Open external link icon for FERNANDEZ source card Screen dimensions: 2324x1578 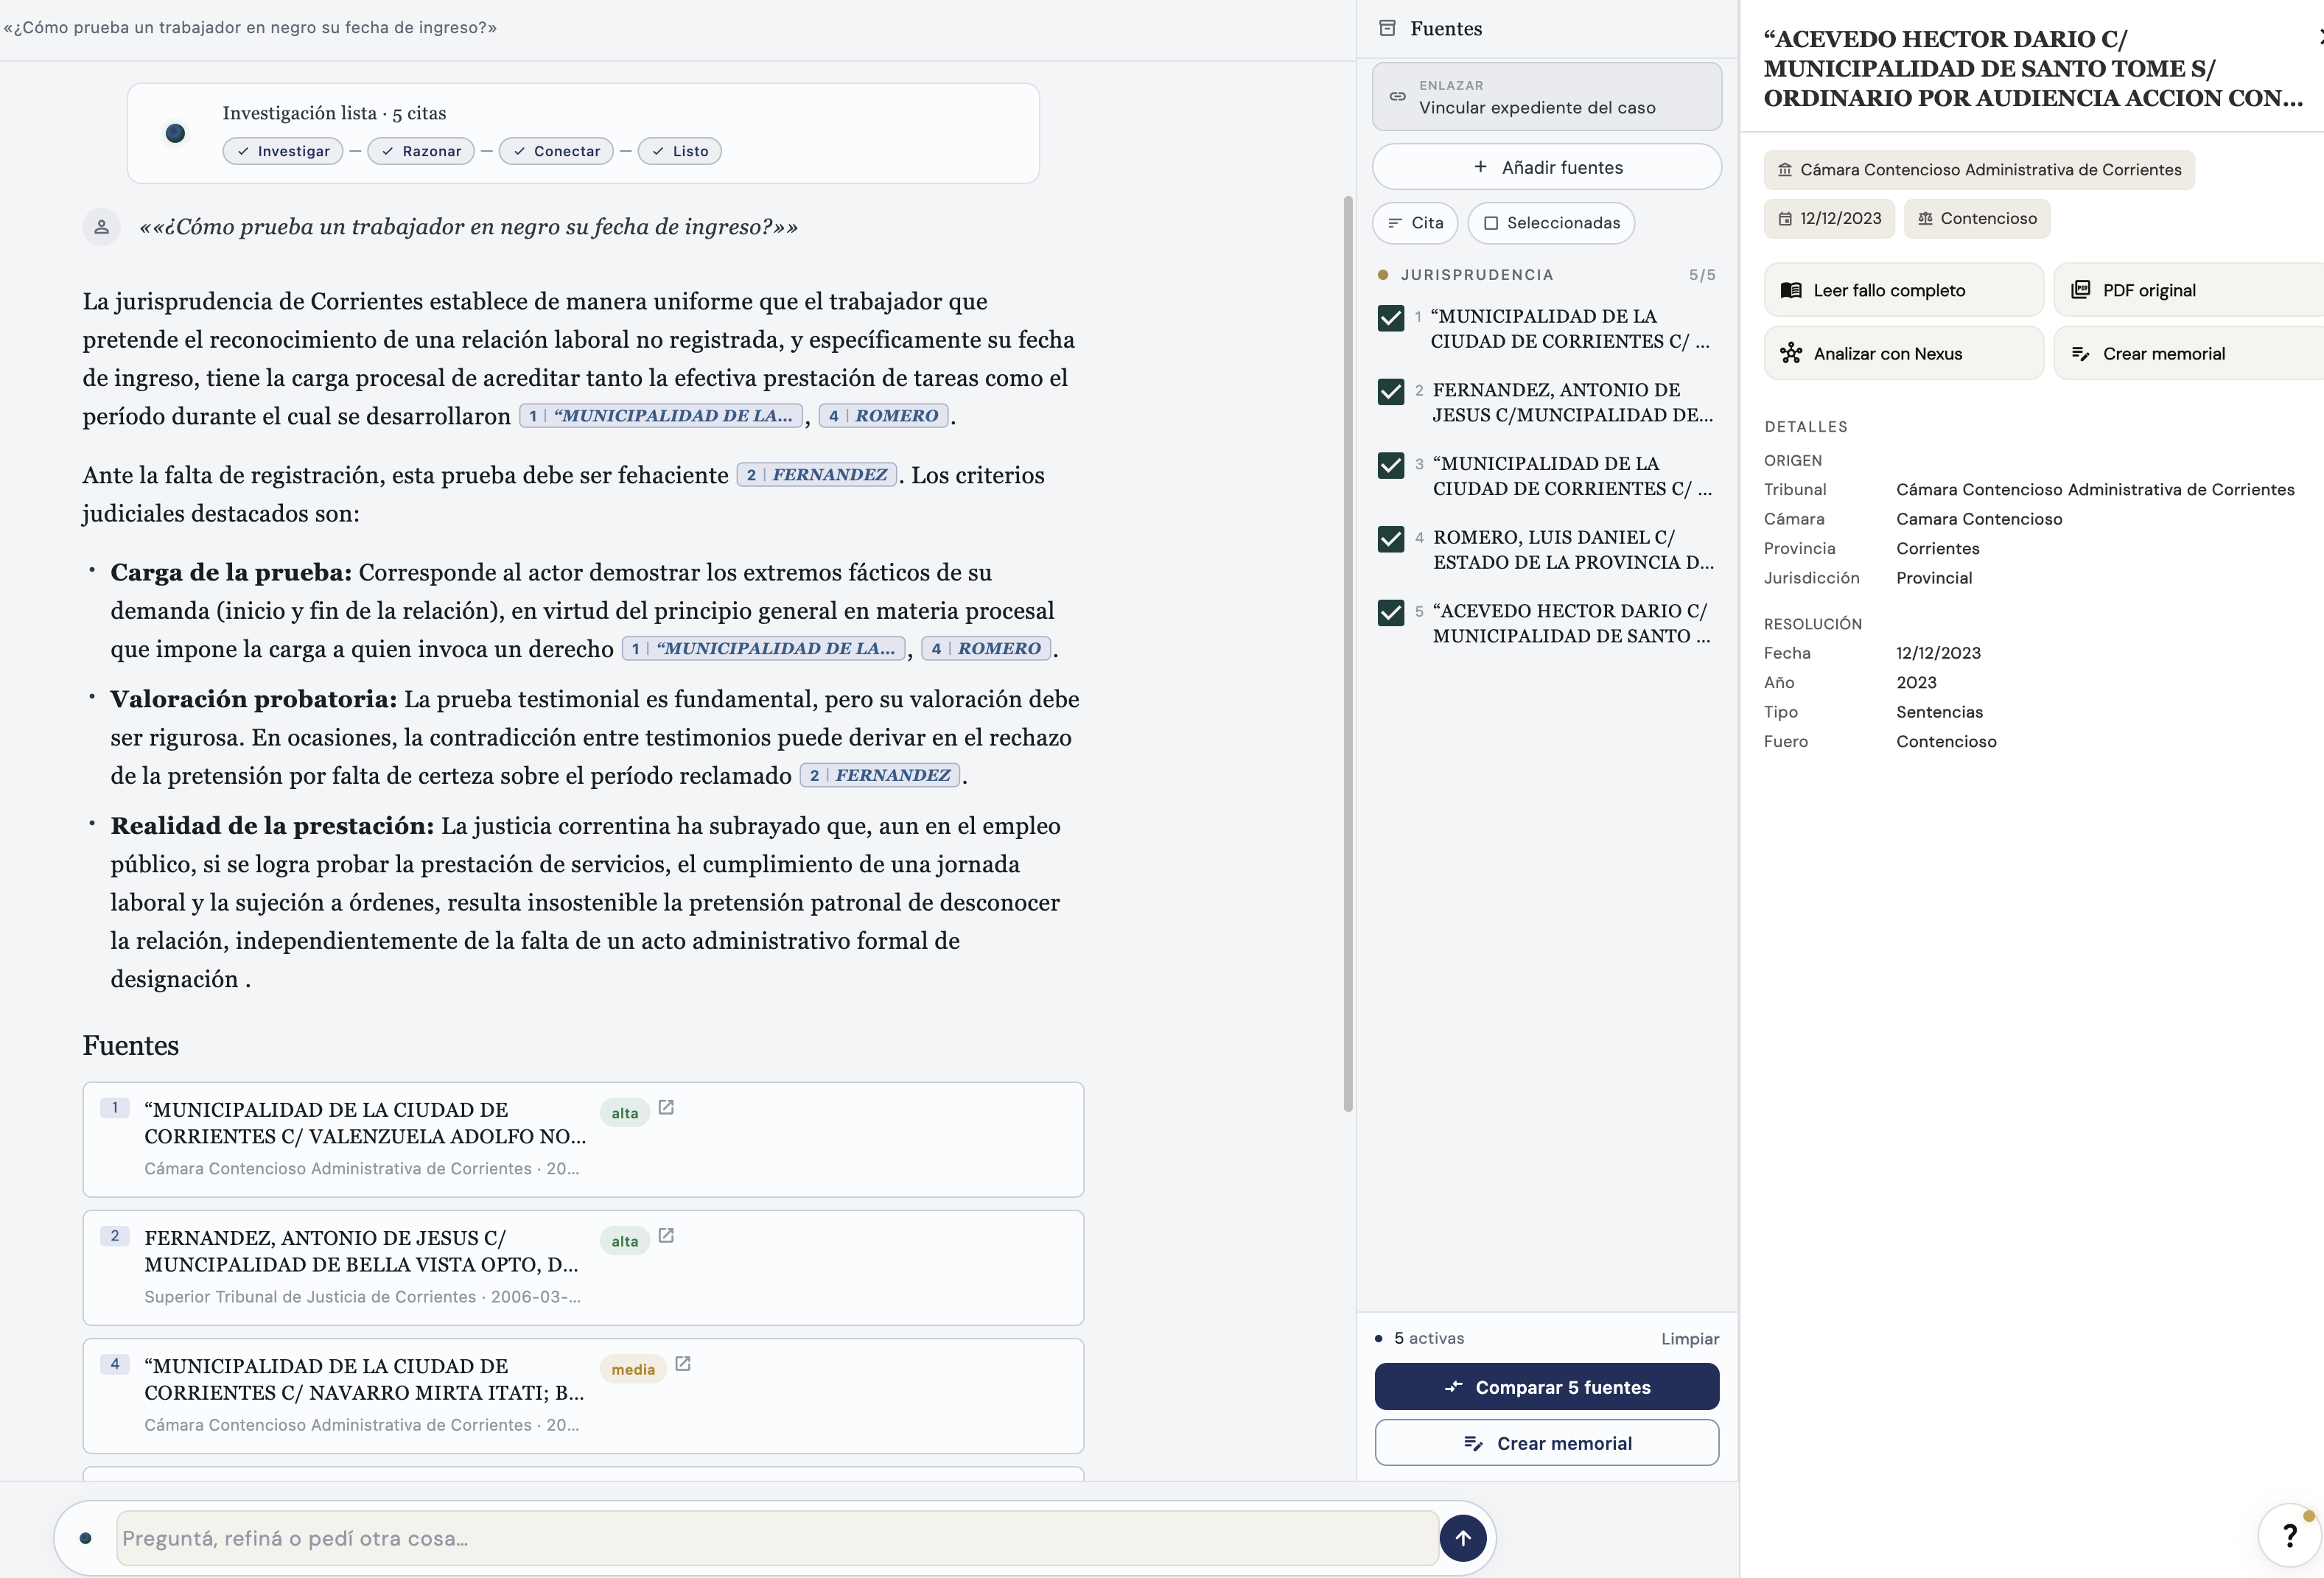[x=666, y=1235]
